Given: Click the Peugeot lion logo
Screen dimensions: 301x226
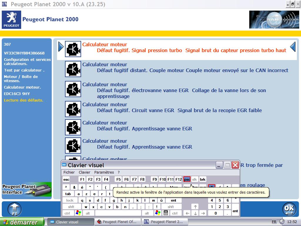Looking at the screenshot, I should point(11,20).
